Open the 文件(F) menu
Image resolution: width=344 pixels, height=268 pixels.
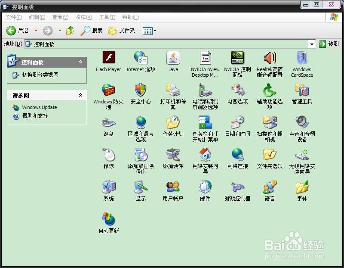click(x=14, y=17)
